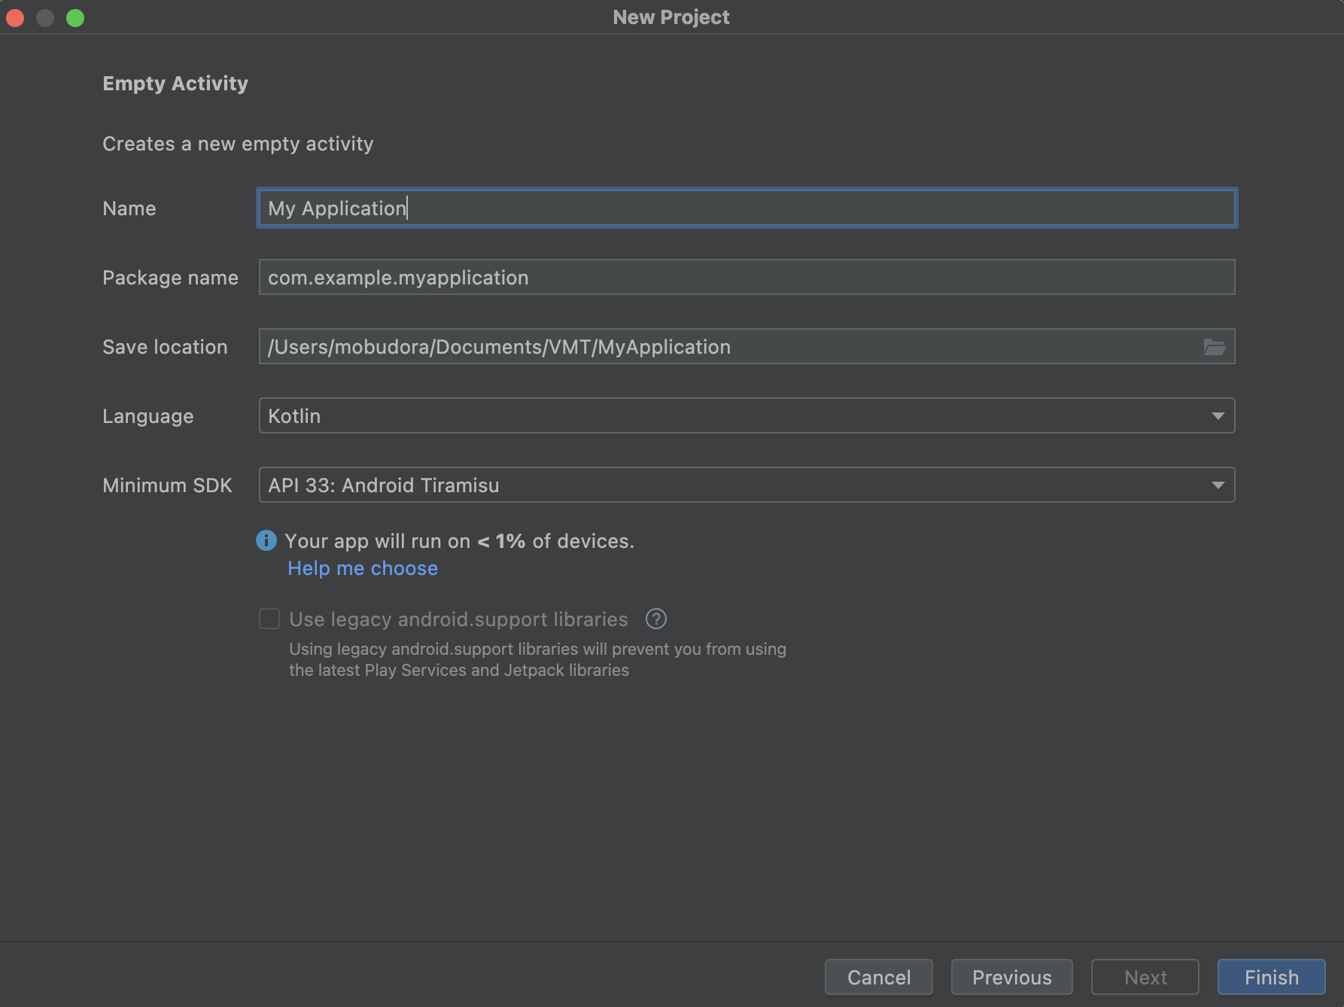Click the Empty Activity heading
1344x1007 pixels.
coord(175,84)
